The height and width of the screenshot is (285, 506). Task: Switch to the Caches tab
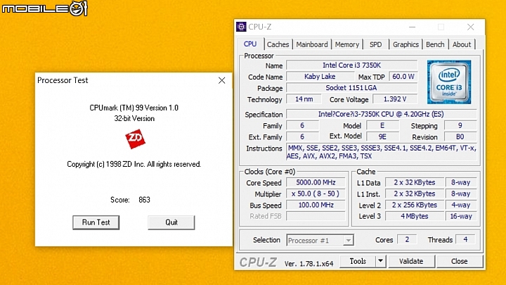[278, 44]
